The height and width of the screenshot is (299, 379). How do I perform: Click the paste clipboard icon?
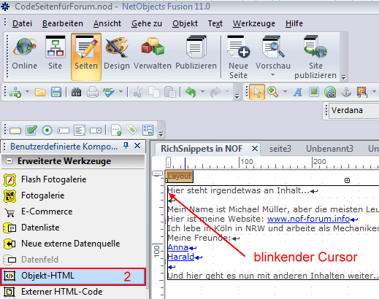point(170,93)
